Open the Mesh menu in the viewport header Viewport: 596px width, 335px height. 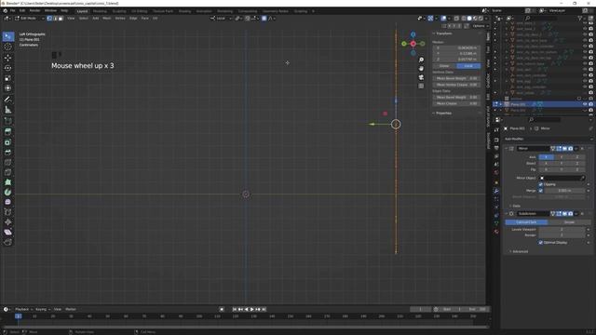tap(107, 19)
